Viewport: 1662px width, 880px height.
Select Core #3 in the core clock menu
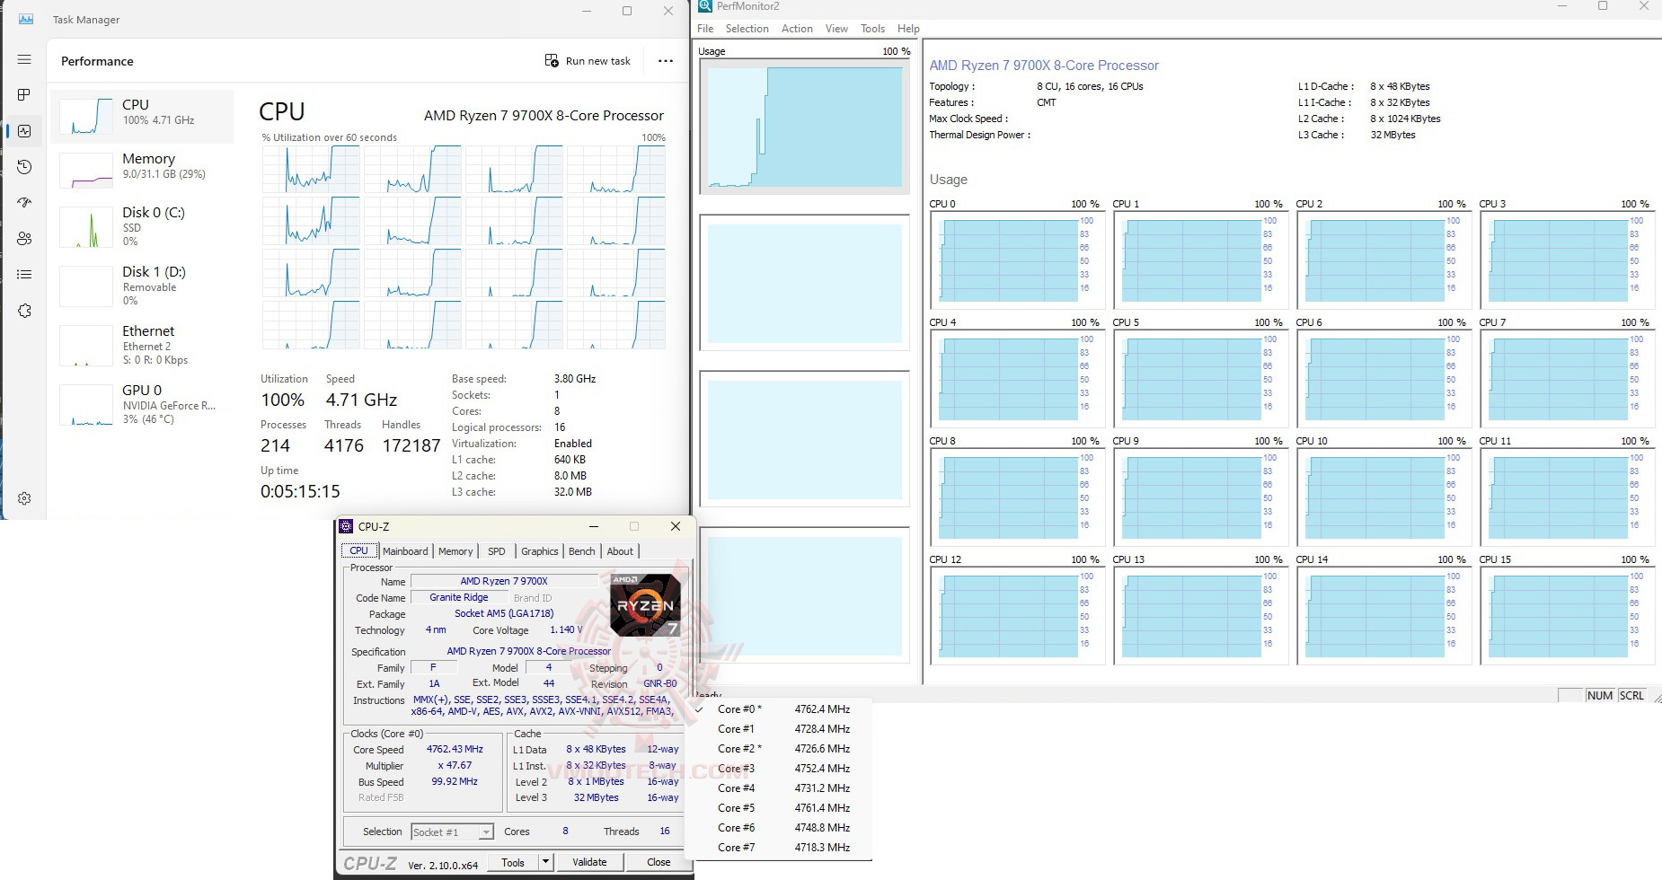click(778, 769)
